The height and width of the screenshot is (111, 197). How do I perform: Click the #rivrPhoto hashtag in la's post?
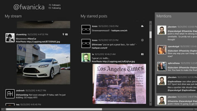[97, 62]
